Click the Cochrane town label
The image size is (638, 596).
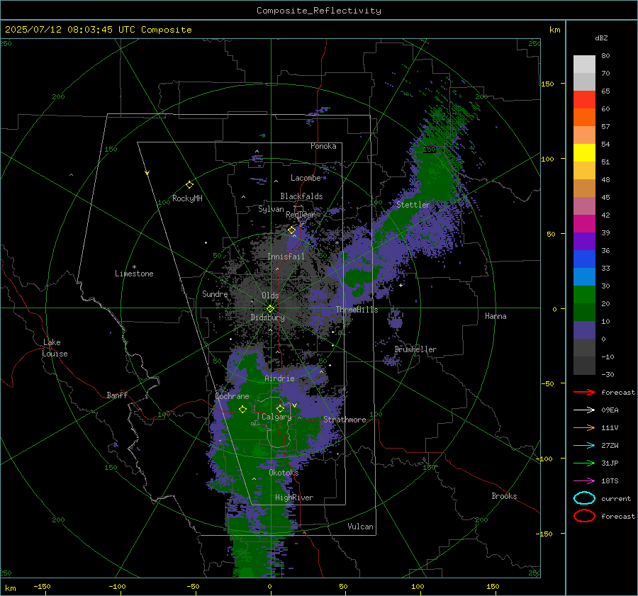coord(232,396)
